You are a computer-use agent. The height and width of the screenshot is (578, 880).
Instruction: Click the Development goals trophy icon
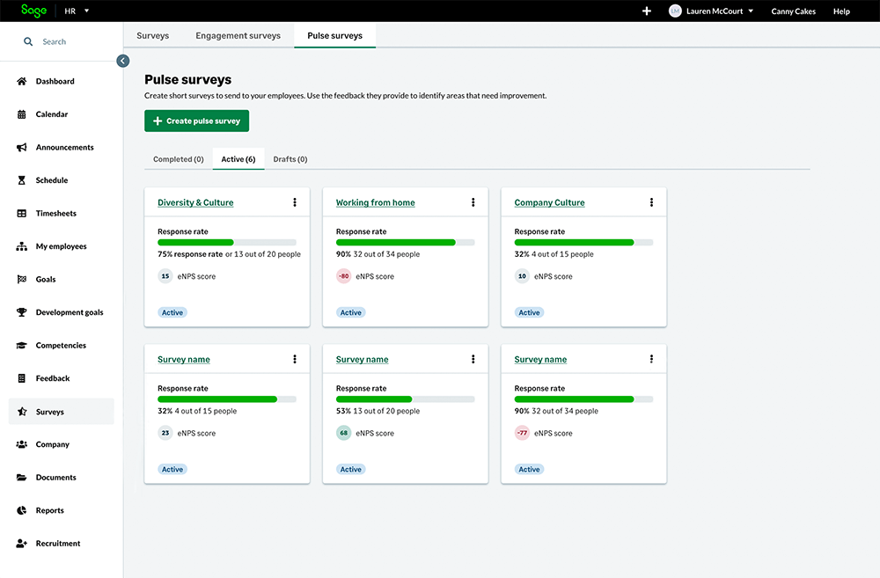22,312
